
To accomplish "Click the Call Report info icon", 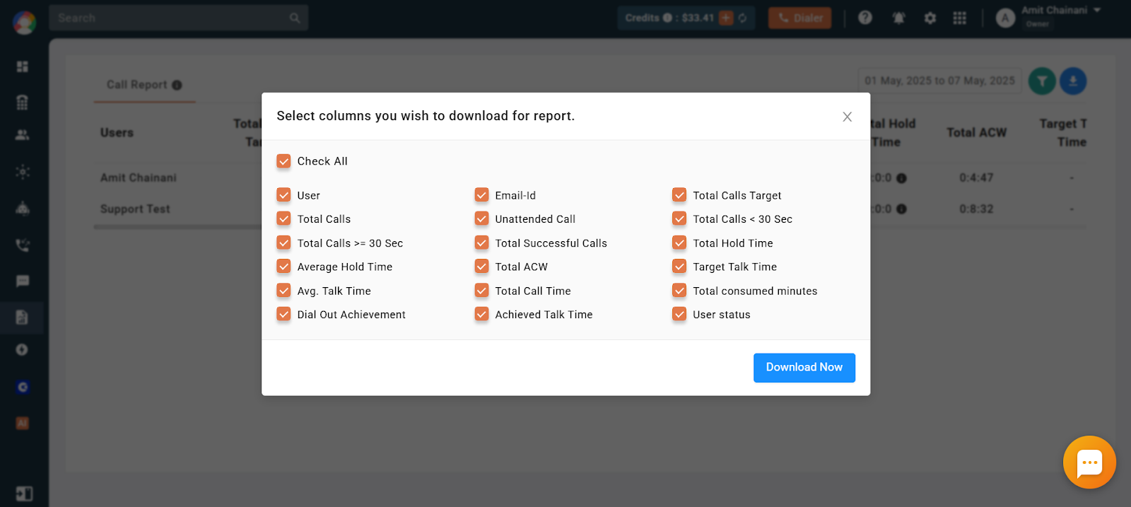I will point(177,86).
